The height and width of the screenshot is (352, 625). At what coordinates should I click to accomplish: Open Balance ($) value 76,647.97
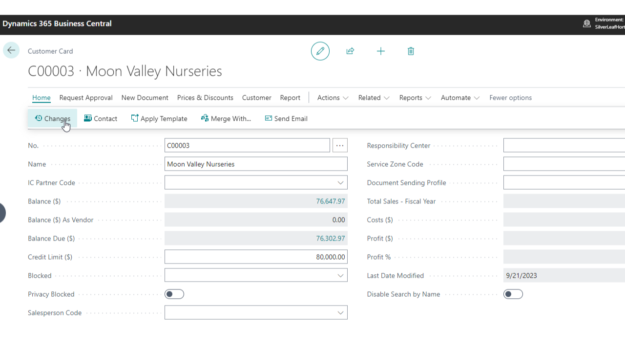tap(331, 201)
